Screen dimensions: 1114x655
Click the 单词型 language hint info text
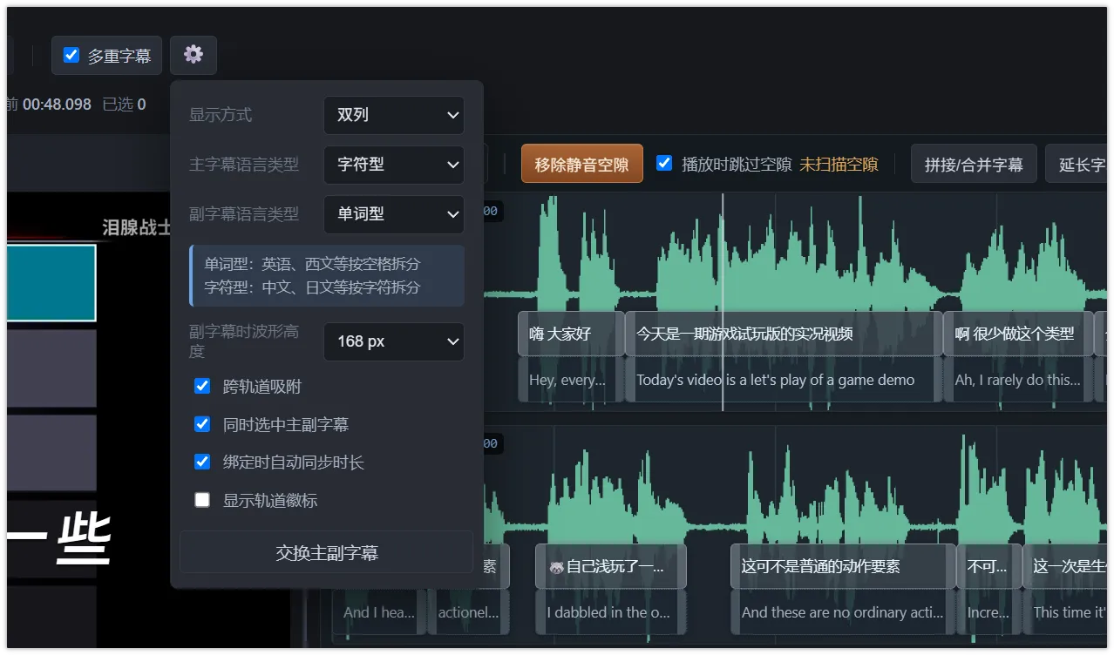tap(327, 275)
